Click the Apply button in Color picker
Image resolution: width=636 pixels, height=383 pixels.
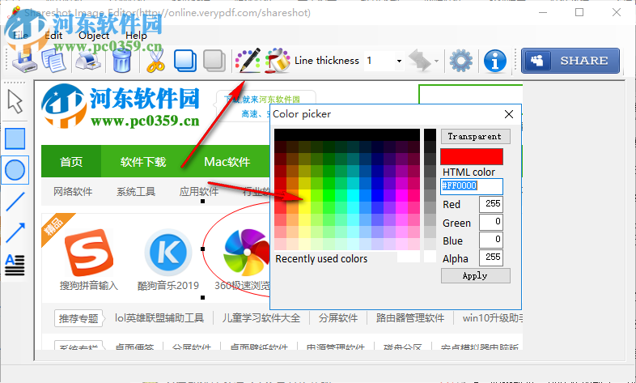click(x=475, y=276)
